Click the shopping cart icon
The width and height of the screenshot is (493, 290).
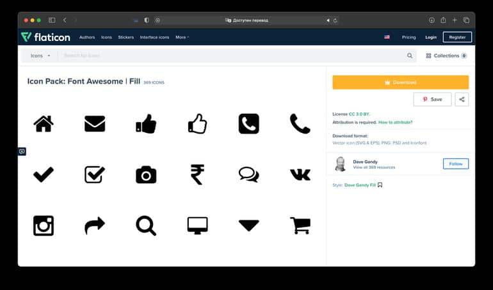click(x=300, y=225)
